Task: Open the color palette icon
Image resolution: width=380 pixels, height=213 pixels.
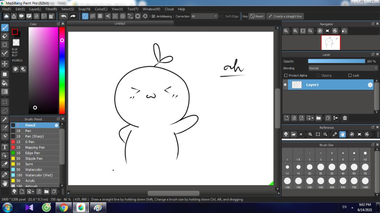Action: 16,69
